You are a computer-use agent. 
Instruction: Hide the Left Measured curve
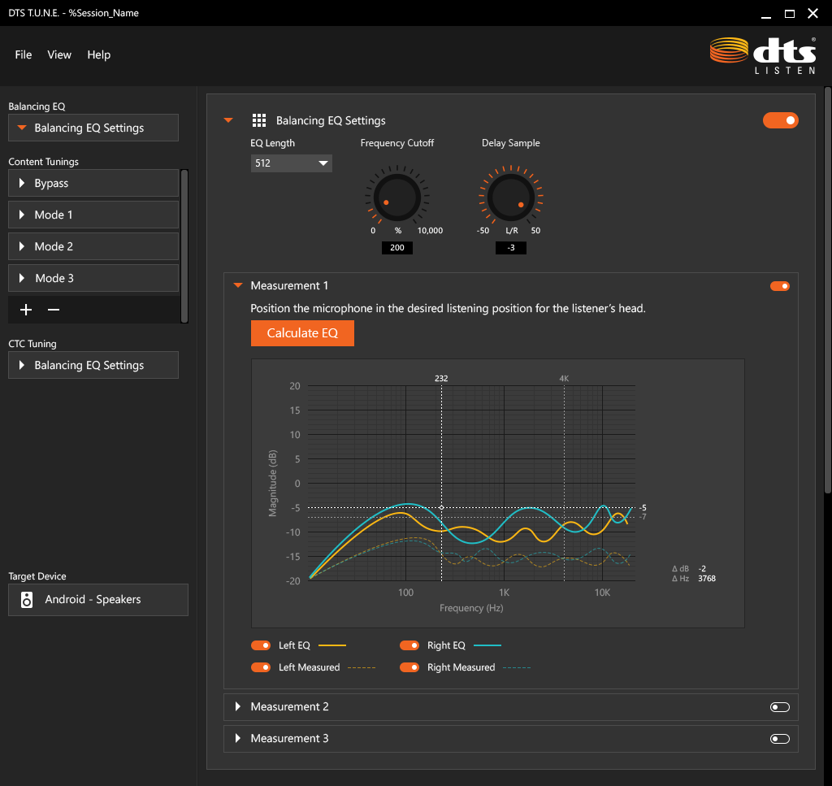coord(261,667)
